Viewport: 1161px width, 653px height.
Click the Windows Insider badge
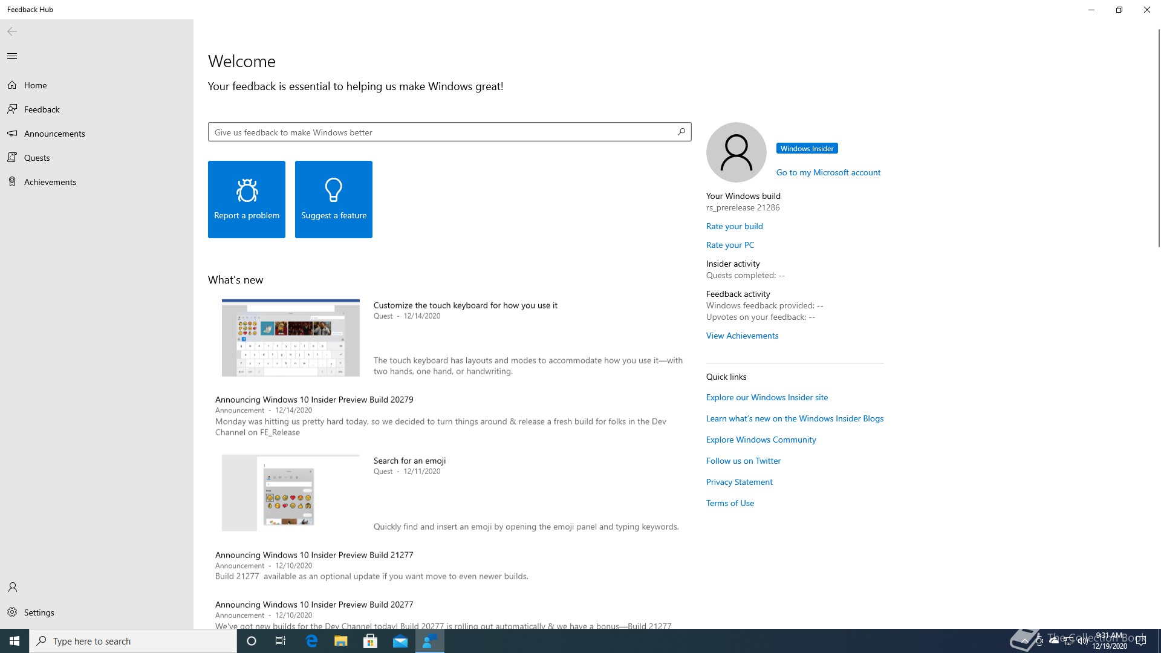807,149
